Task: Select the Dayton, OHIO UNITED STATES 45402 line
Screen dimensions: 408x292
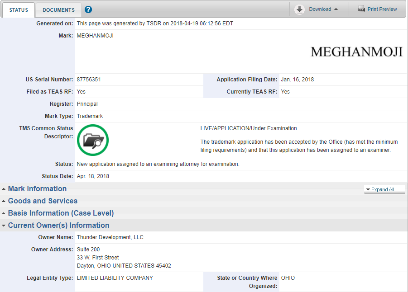Action: (x=124, y=266)
